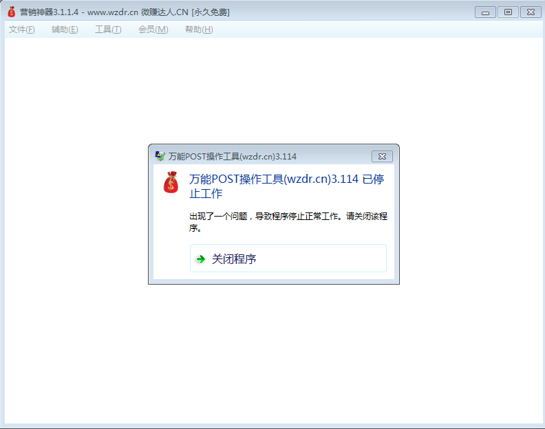The image size is (545, 429).
Task: Open the 辅助(E) menu
Action: (x=65, y=30)
